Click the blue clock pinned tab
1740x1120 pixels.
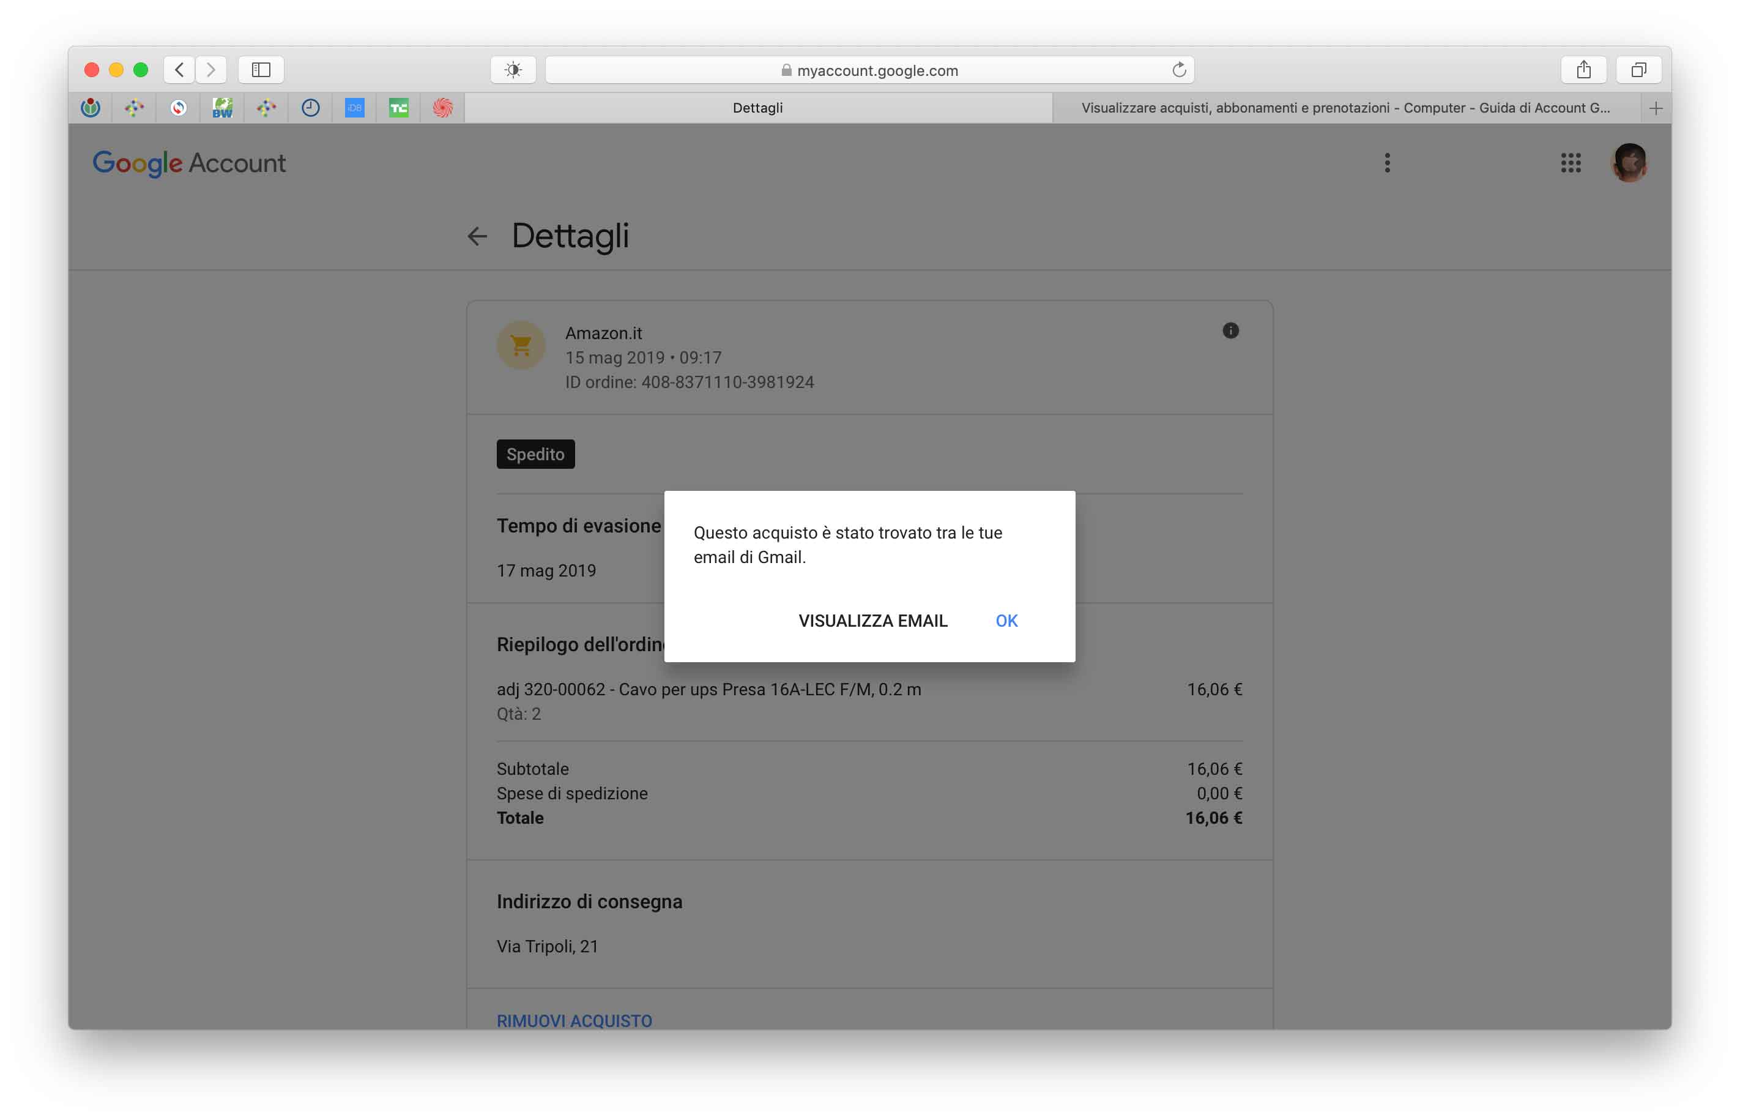click(x=310, y=108)
